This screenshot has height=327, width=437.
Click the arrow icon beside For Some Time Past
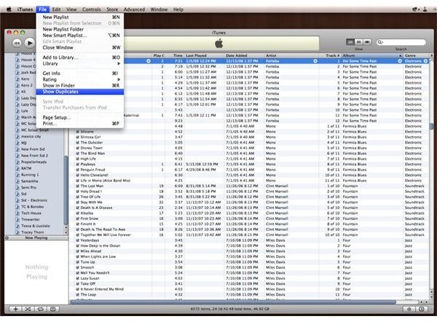400,61
